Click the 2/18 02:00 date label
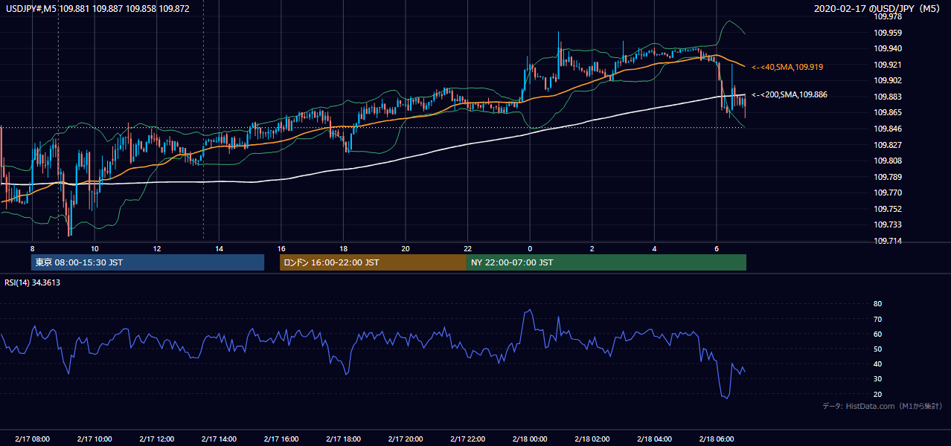This screenshot has width=951, height=446. click(591, 439)
